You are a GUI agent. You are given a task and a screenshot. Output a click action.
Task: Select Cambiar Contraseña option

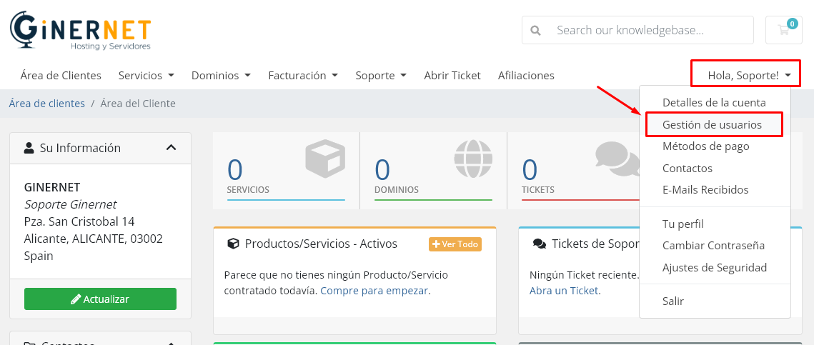tap(713, 245)
